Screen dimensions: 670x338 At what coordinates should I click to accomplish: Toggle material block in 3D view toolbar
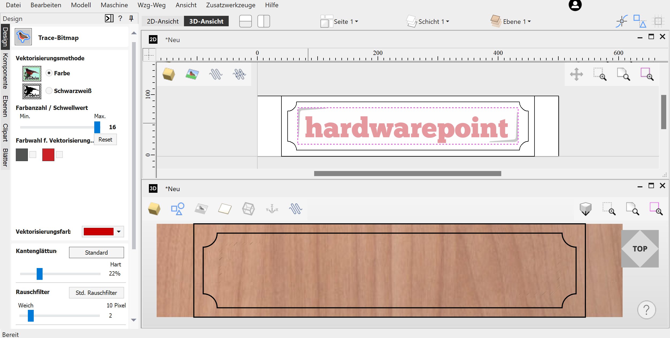click(x=154, y=209)
